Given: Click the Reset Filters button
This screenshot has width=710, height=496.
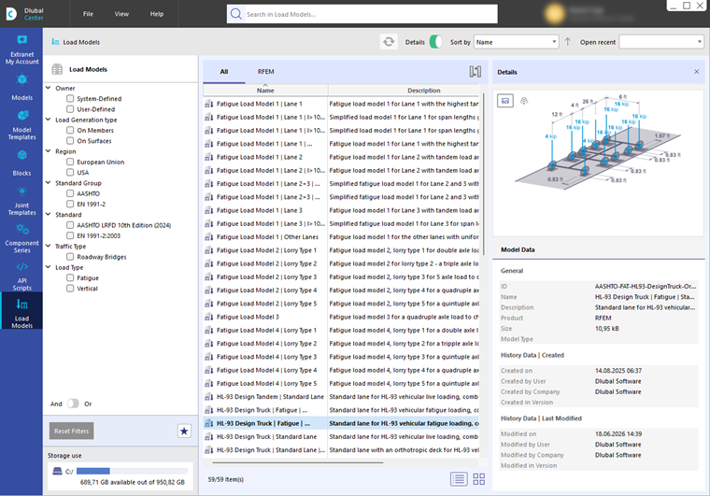Looking at the screenshot, I should pos(72,431).
